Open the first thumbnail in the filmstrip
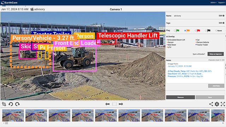Viewport: 226px width, 127px height. click(13, 115)
